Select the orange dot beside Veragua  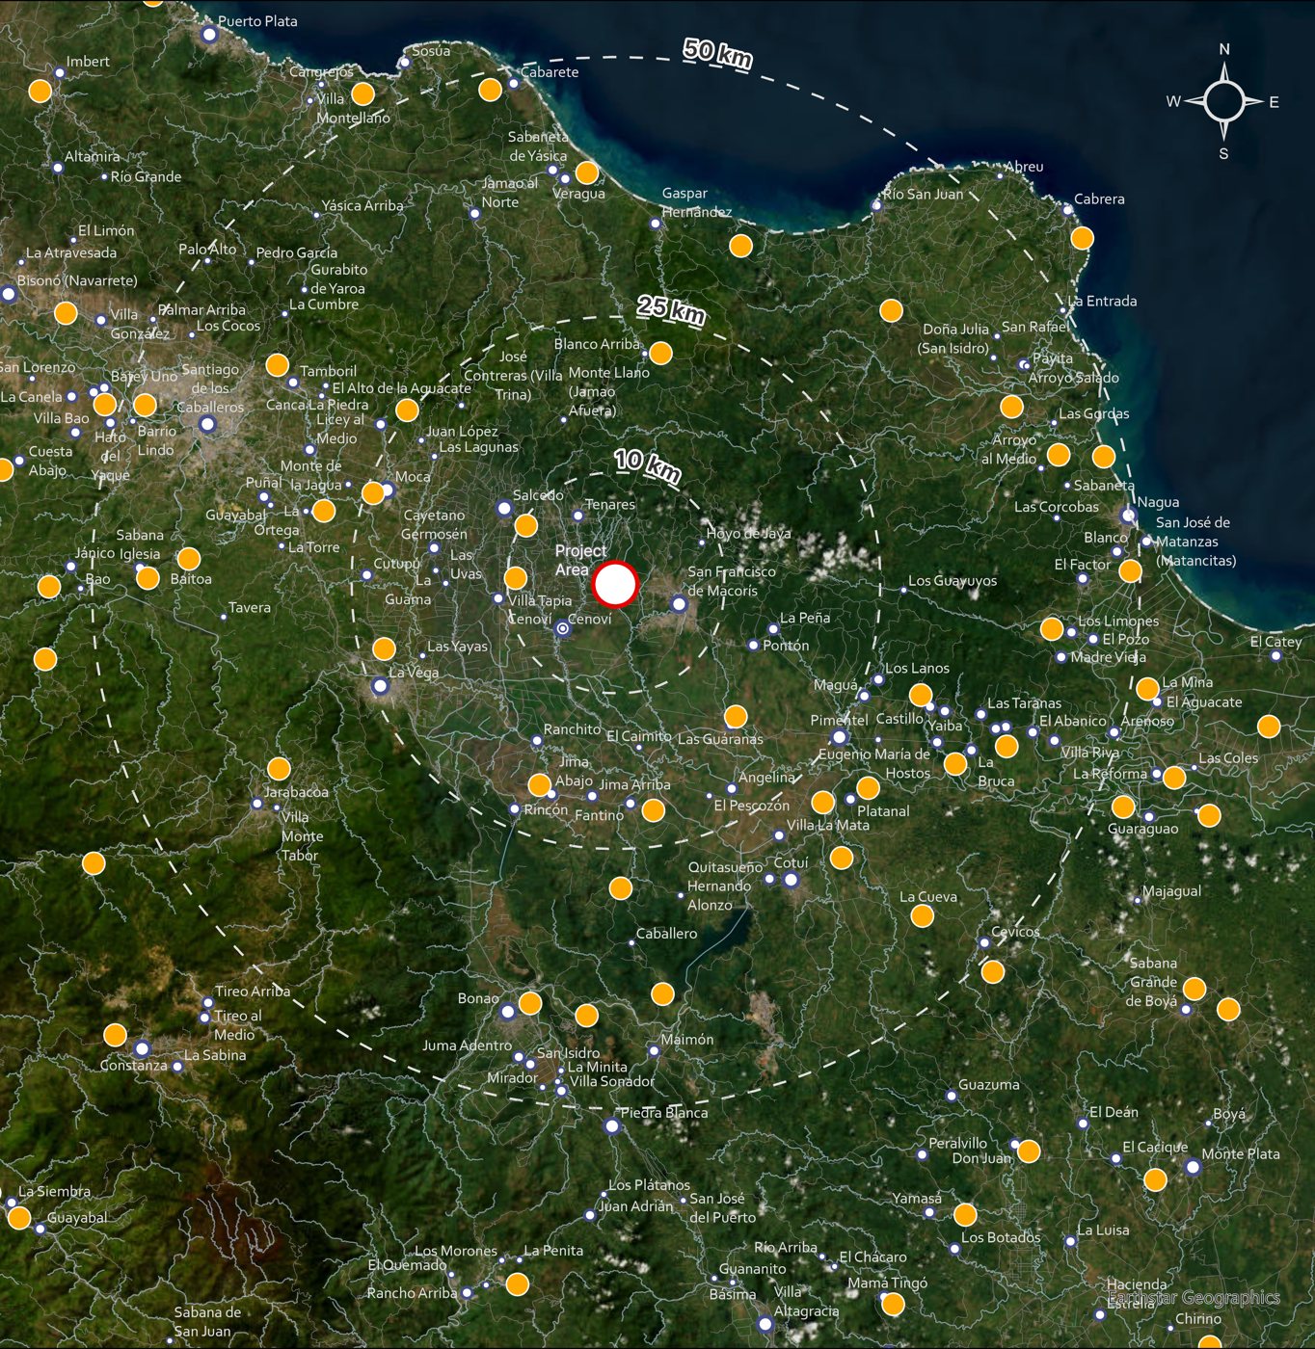point(587,173)
